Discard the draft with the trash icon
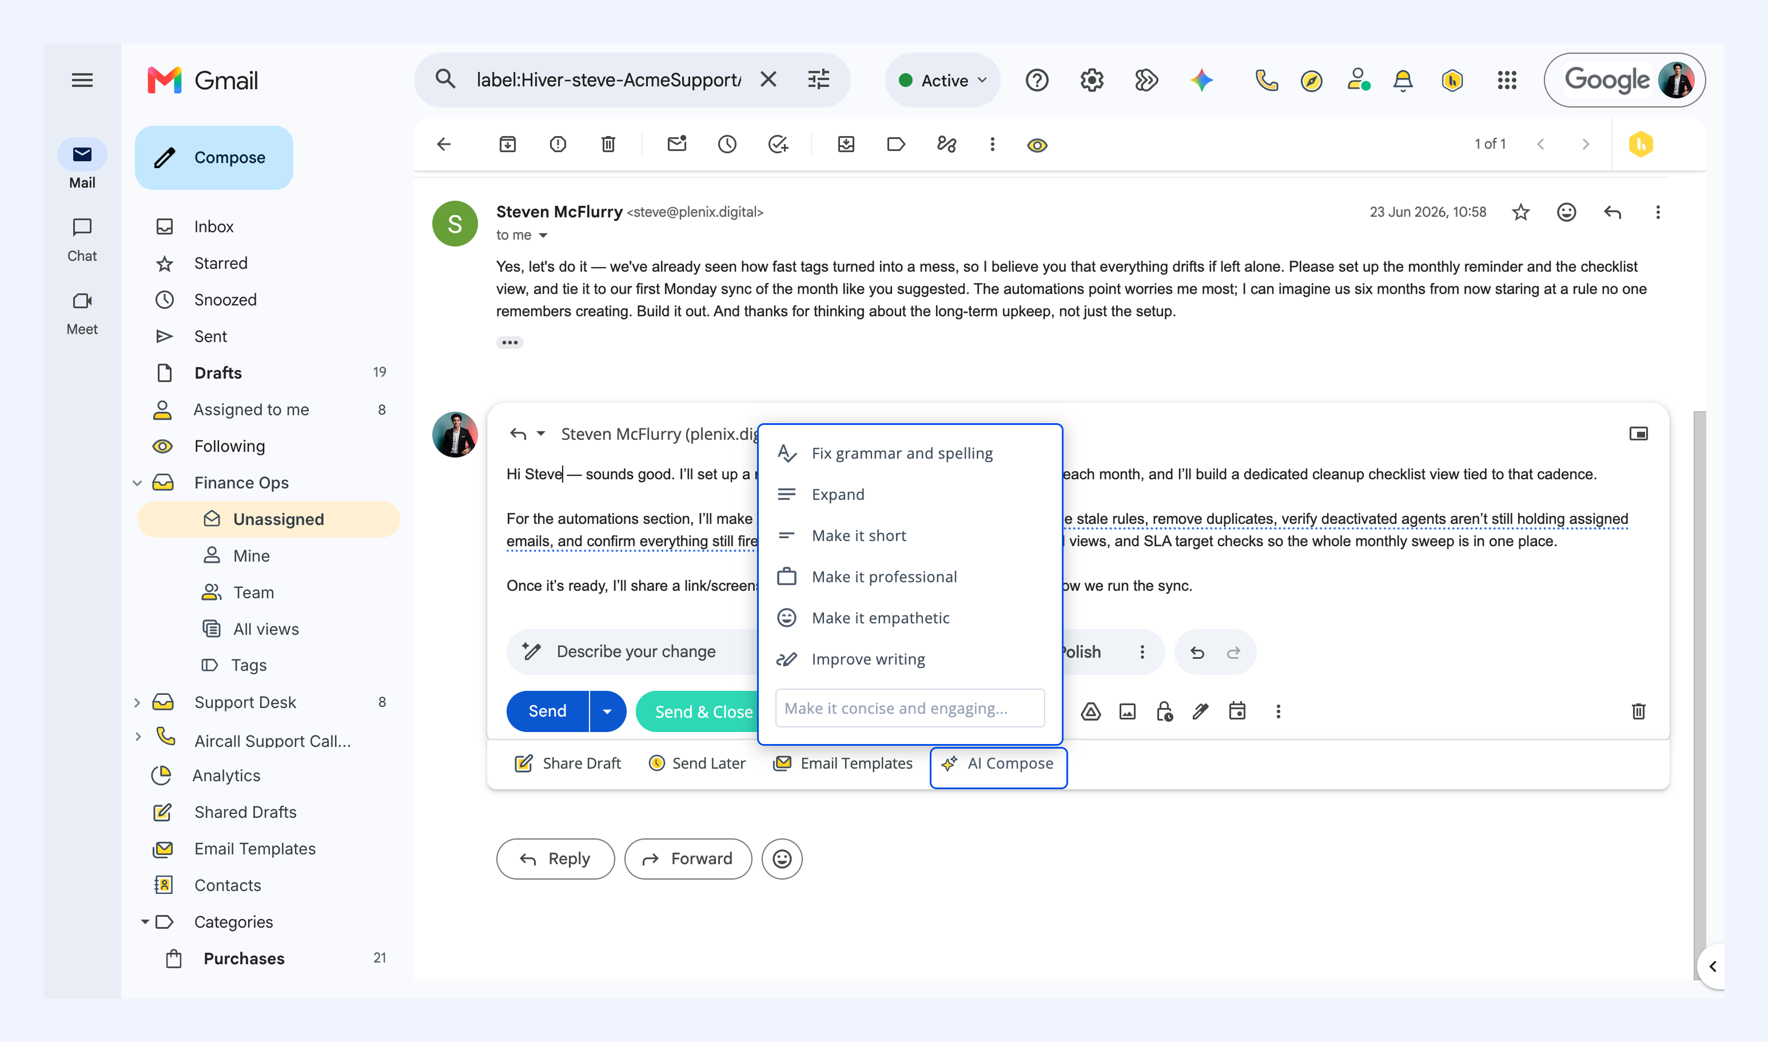 (1638, 712)
